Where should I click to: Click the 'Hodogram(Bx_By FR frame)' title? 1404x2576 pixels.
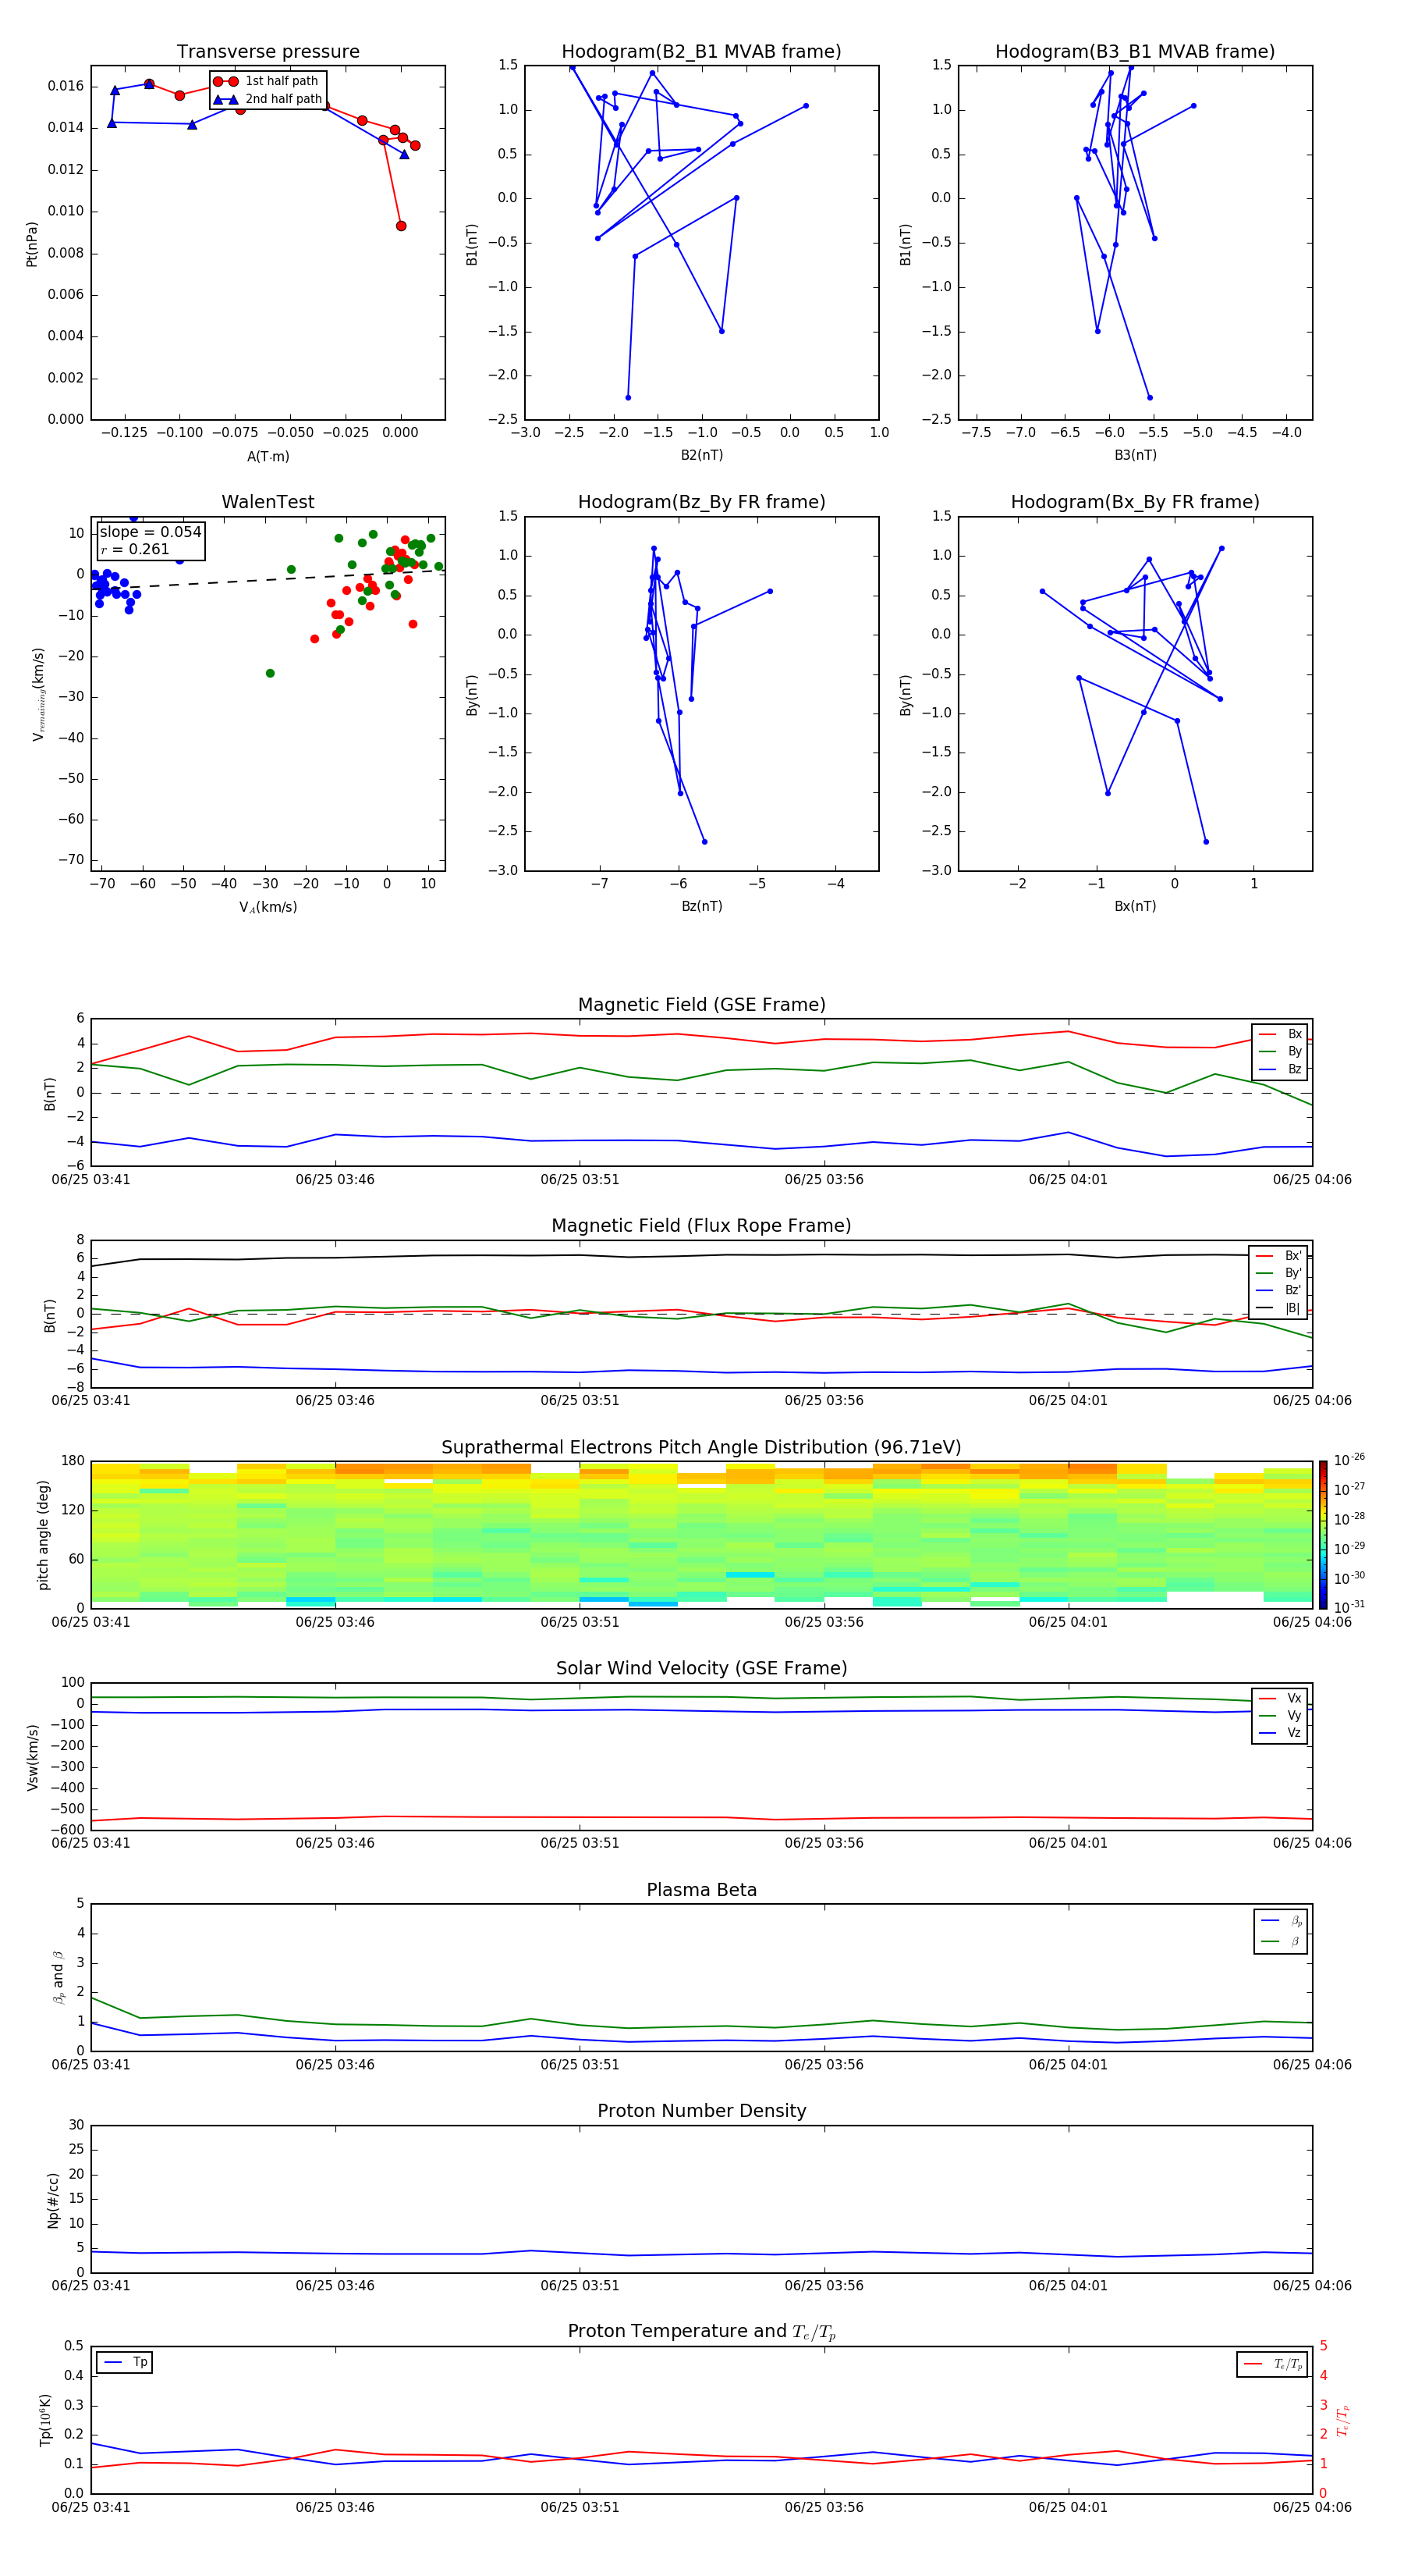click(1135, 502)
